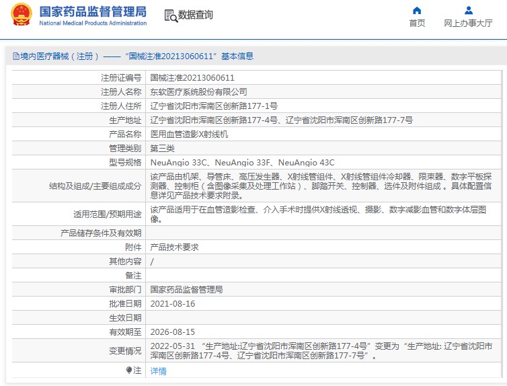Image resolution: width=507 pixels, height=386 pixels.
Task: Click composition description starting 该产品由机架
Action: pyautogui.click(x=321, y=186)
